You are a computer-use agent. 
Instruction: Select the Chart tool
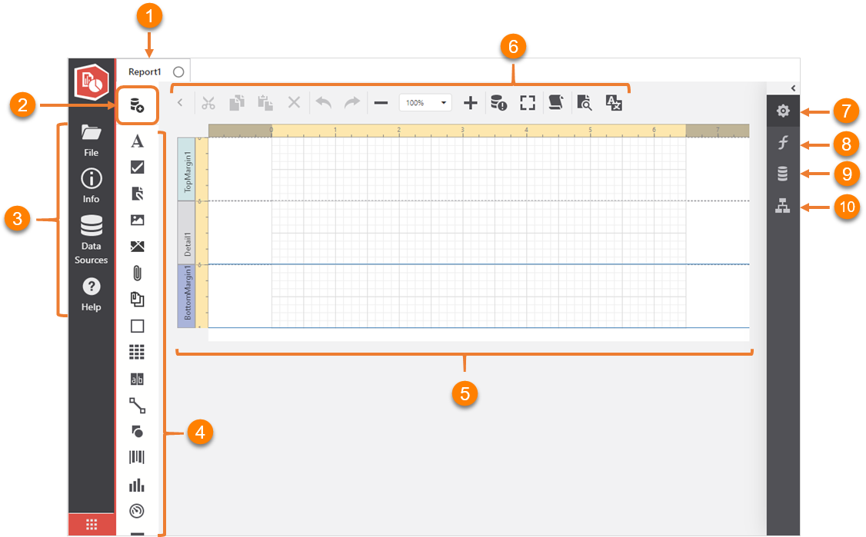click(136, 484)
